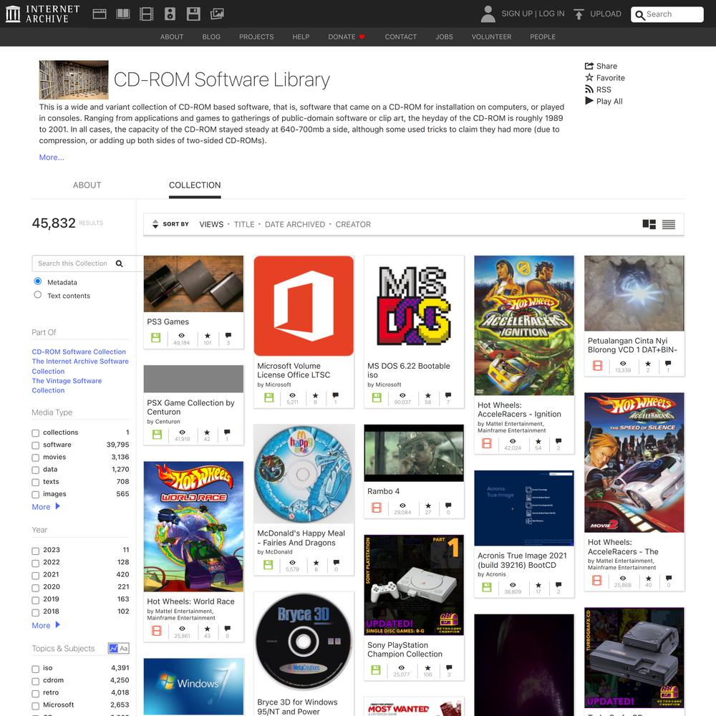Open CD-ROM Software Collection link

[79, 352]
